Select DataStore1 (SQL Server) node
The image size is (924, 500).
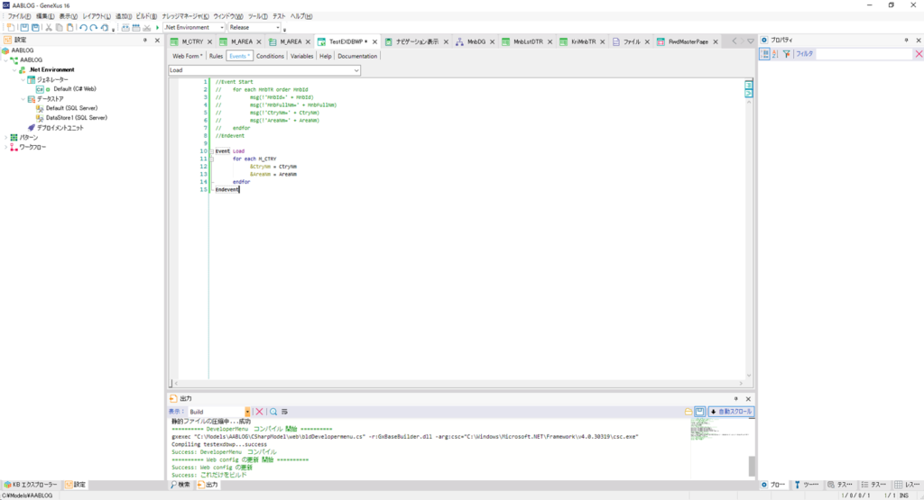76,118
